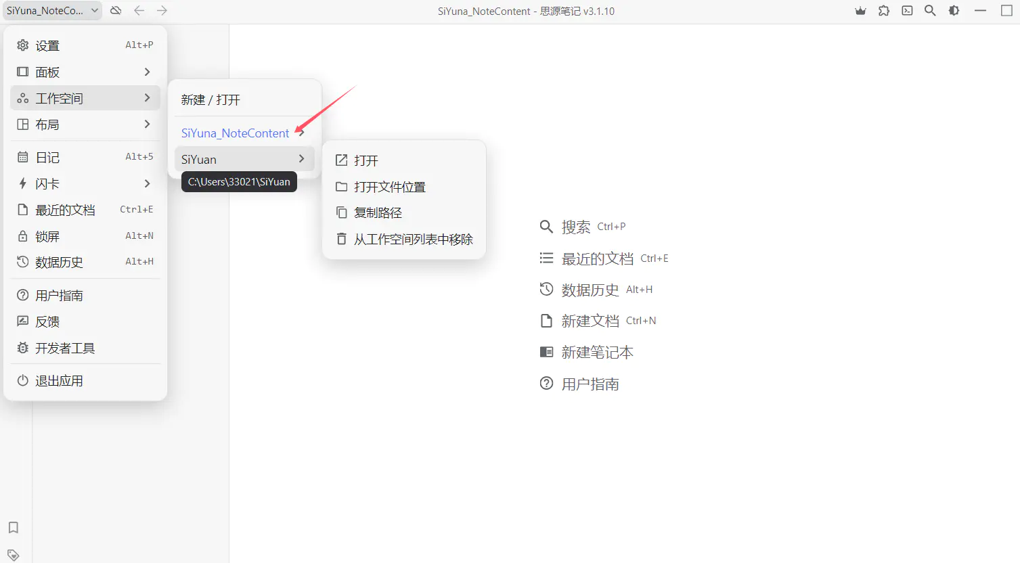1020x563 pixels.
Task: Select 新建 / 打开 workspace option
Action: tap(244, 99)
